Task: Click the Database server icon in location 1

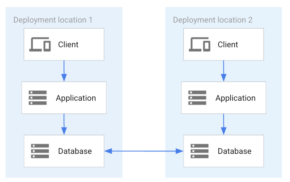Action: click(x=40, y=151)
